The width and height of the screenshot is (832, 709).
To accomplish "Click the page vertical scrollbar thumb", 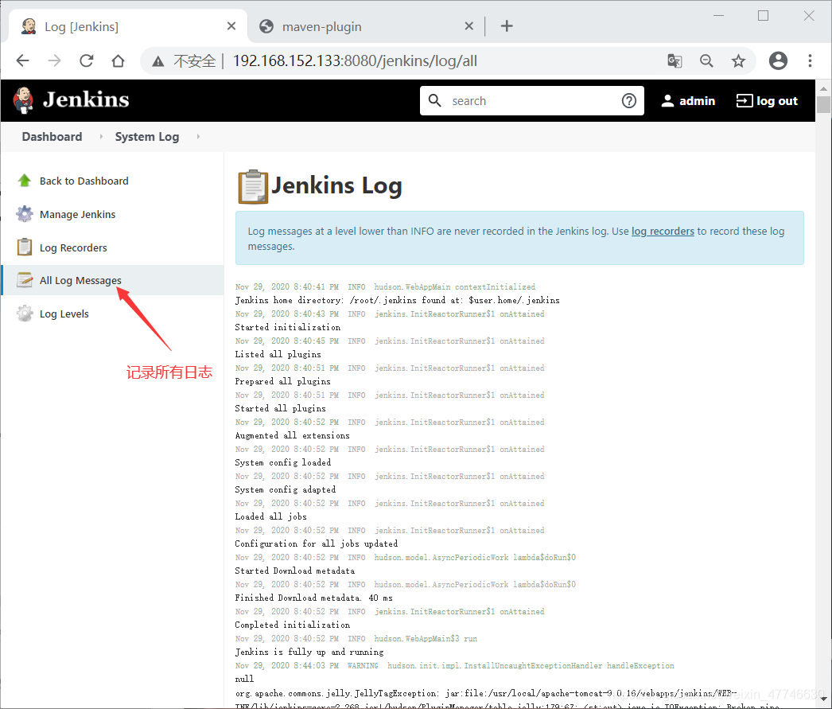I will [x=823, y=104].
